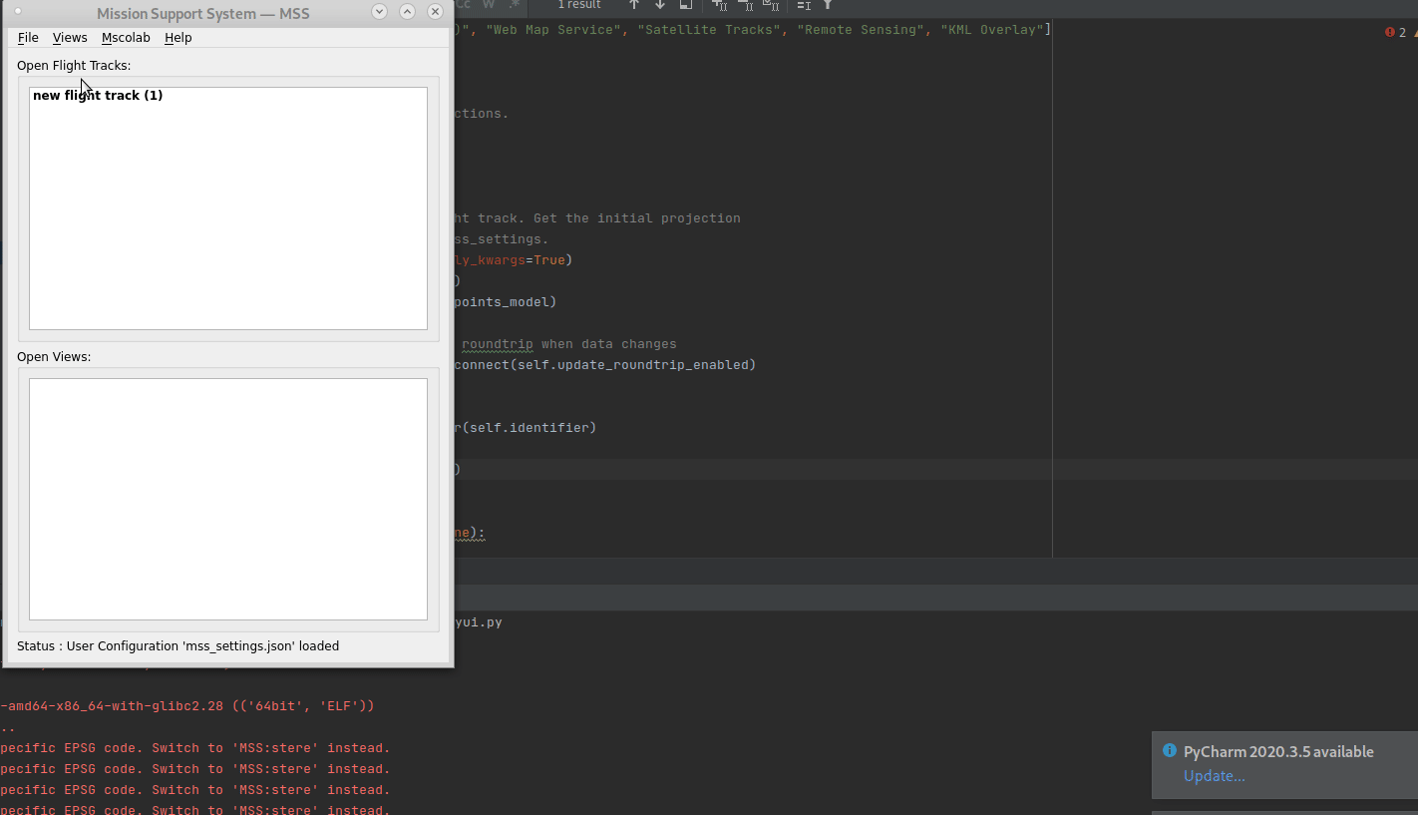Image resolution: width=1418 pixels, height=815 pixels.
Task: Jump to next search occurrence
Action: (659, 6)
